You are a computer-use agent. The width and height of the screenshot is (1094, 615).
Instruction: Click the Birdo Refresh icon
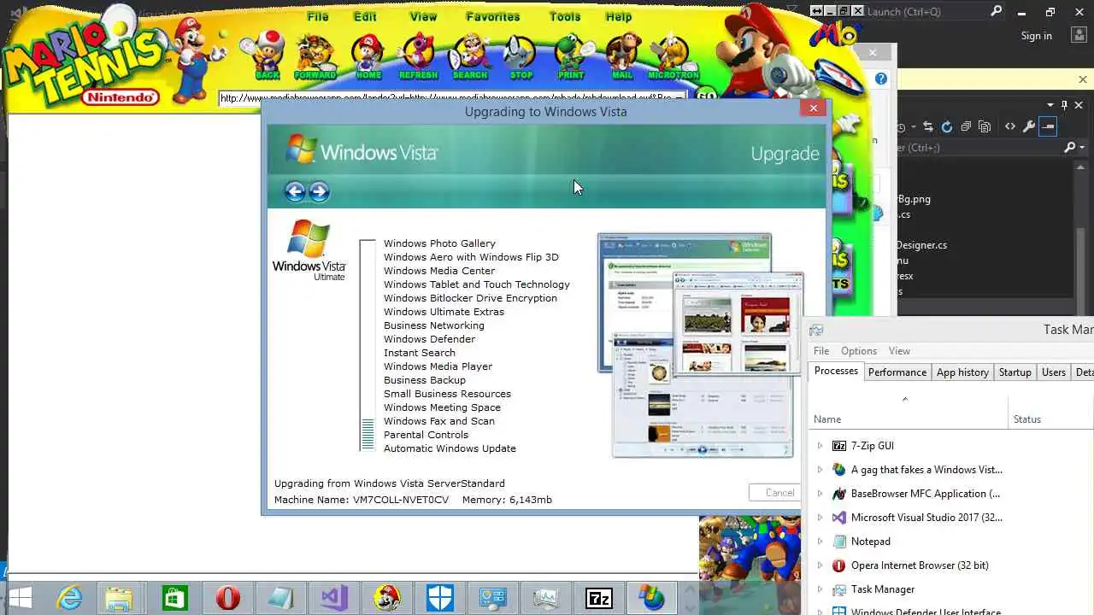pyautogui.click(x=419, y=56)
